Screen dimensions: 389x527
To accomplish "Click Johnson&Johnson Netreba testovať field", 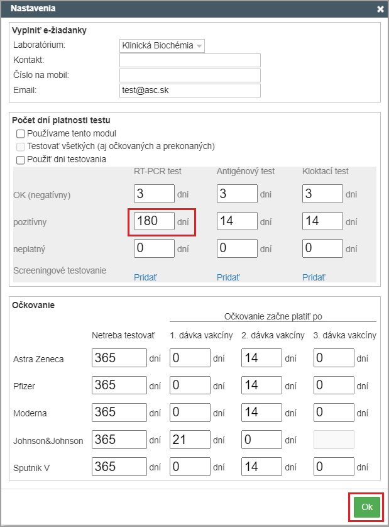I will pos(119,440).
